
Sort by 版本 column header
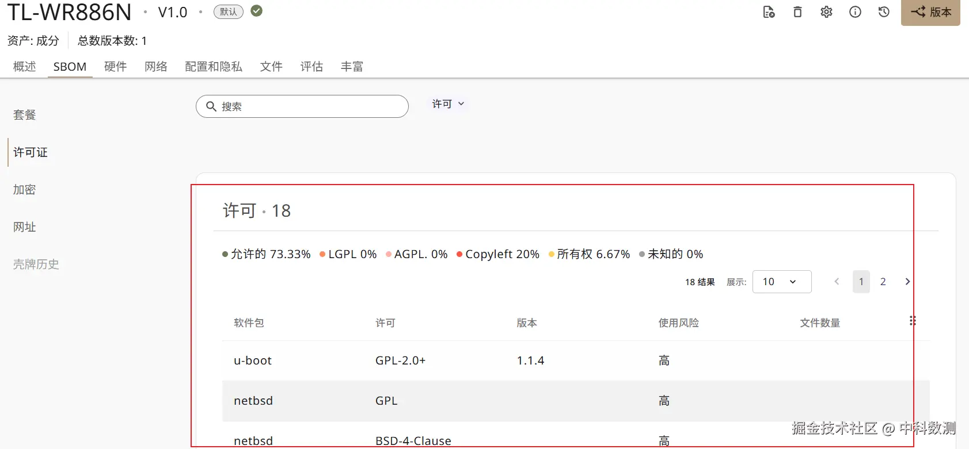tap(527, 323)
